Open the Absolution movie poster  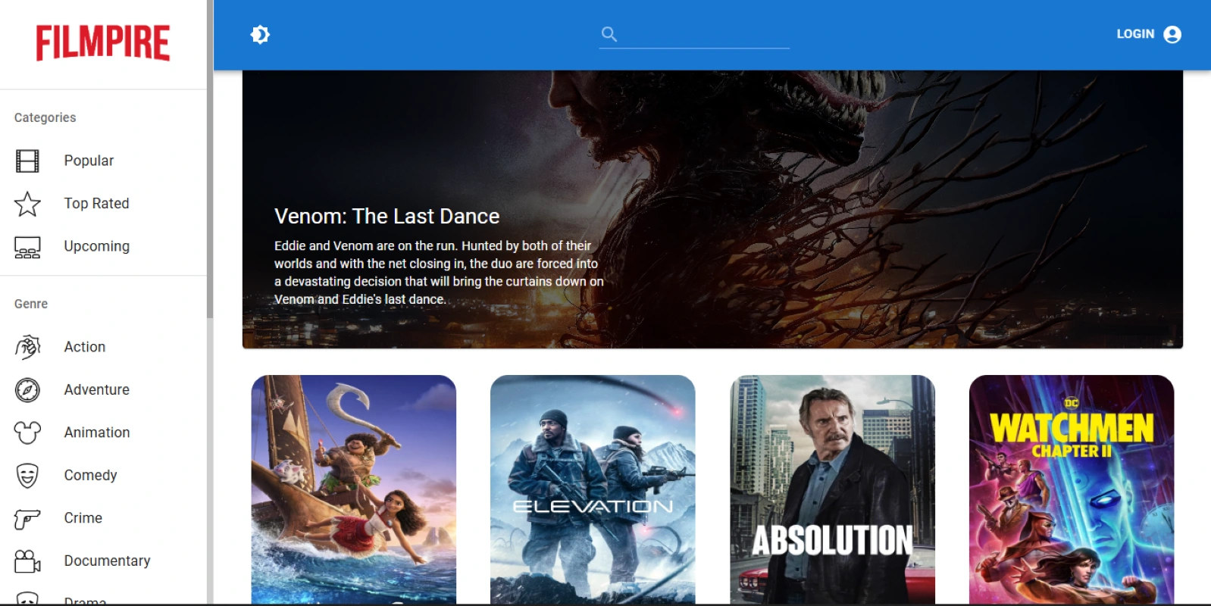tap(832, 490)
